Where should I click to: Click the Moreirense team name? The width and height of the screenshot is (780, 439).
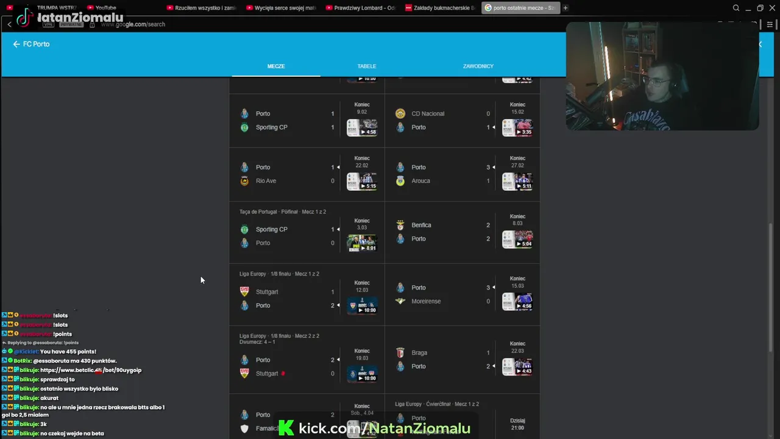[x=426, y=301]
